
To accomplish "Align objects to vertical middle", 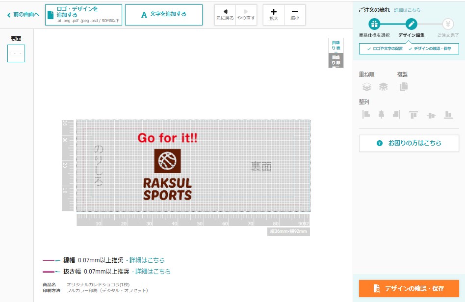I will point(431,115).
